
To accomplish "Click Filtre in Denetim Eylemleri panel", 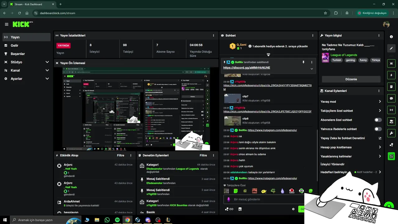I will click(203, 155).
